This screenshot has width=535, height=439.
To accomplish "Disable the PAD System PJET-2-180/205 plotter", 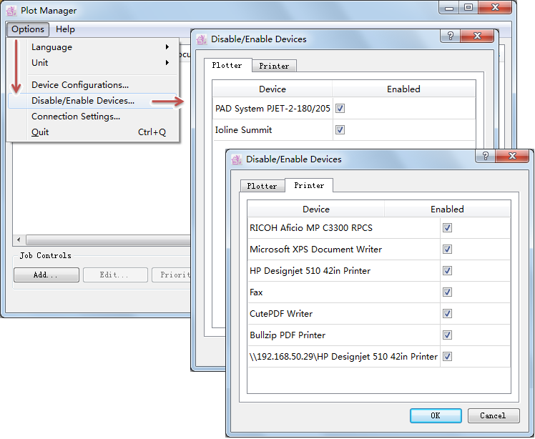I will [340, 109].
